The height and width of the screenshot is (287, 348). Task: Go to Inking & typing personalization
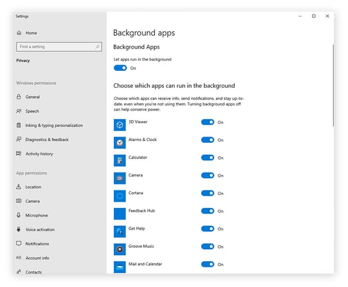click(x=54, y=125)
